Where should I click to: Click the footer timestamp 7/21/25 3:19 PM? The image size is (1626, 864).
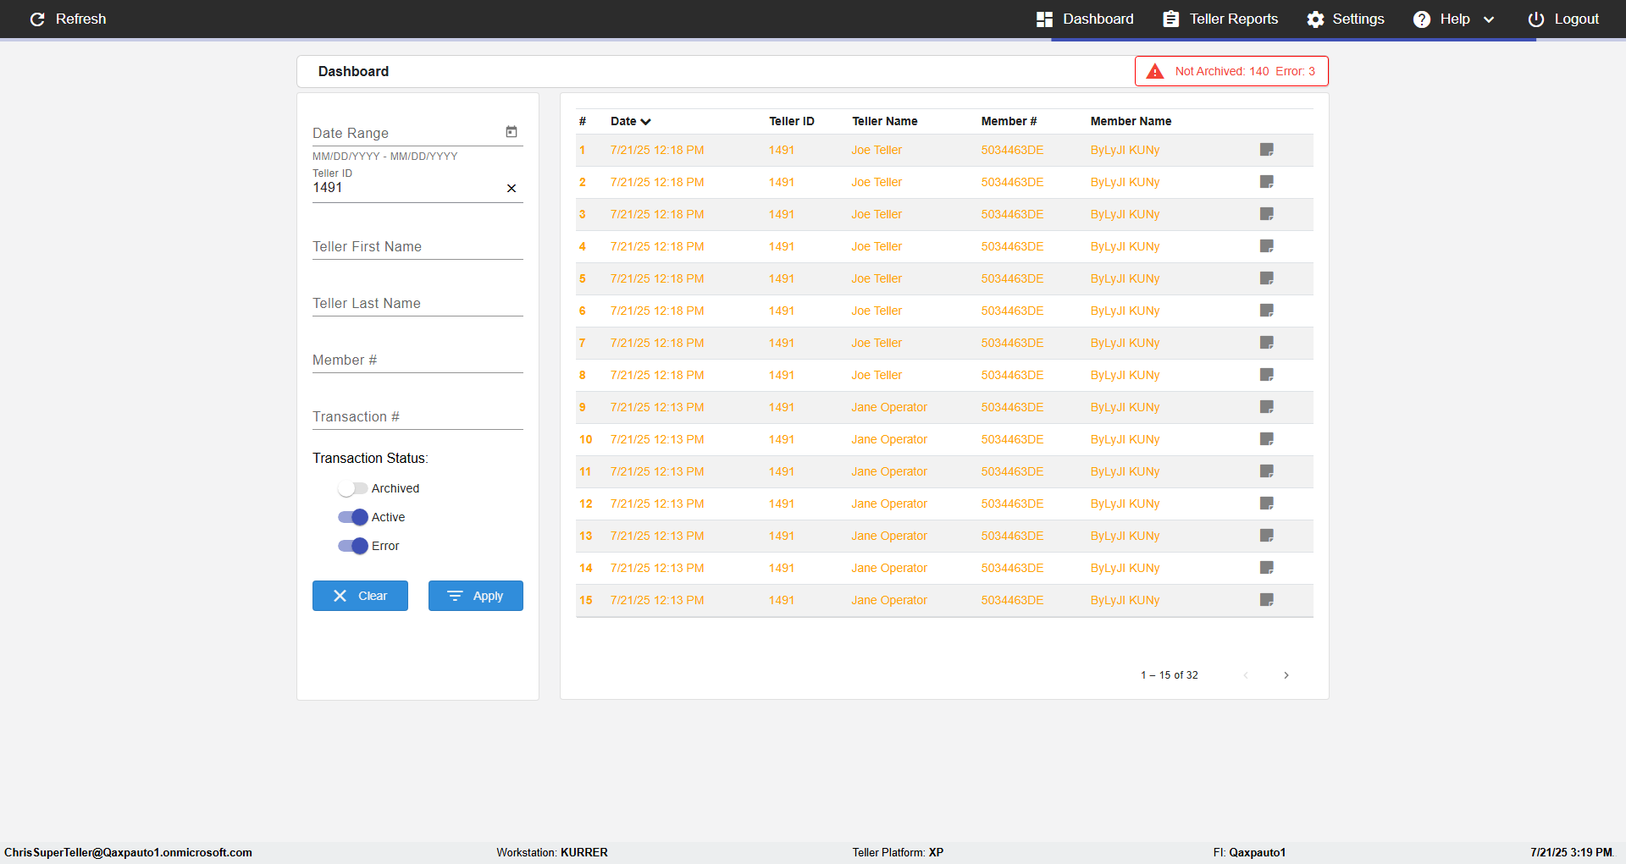tap(1571, 852)
